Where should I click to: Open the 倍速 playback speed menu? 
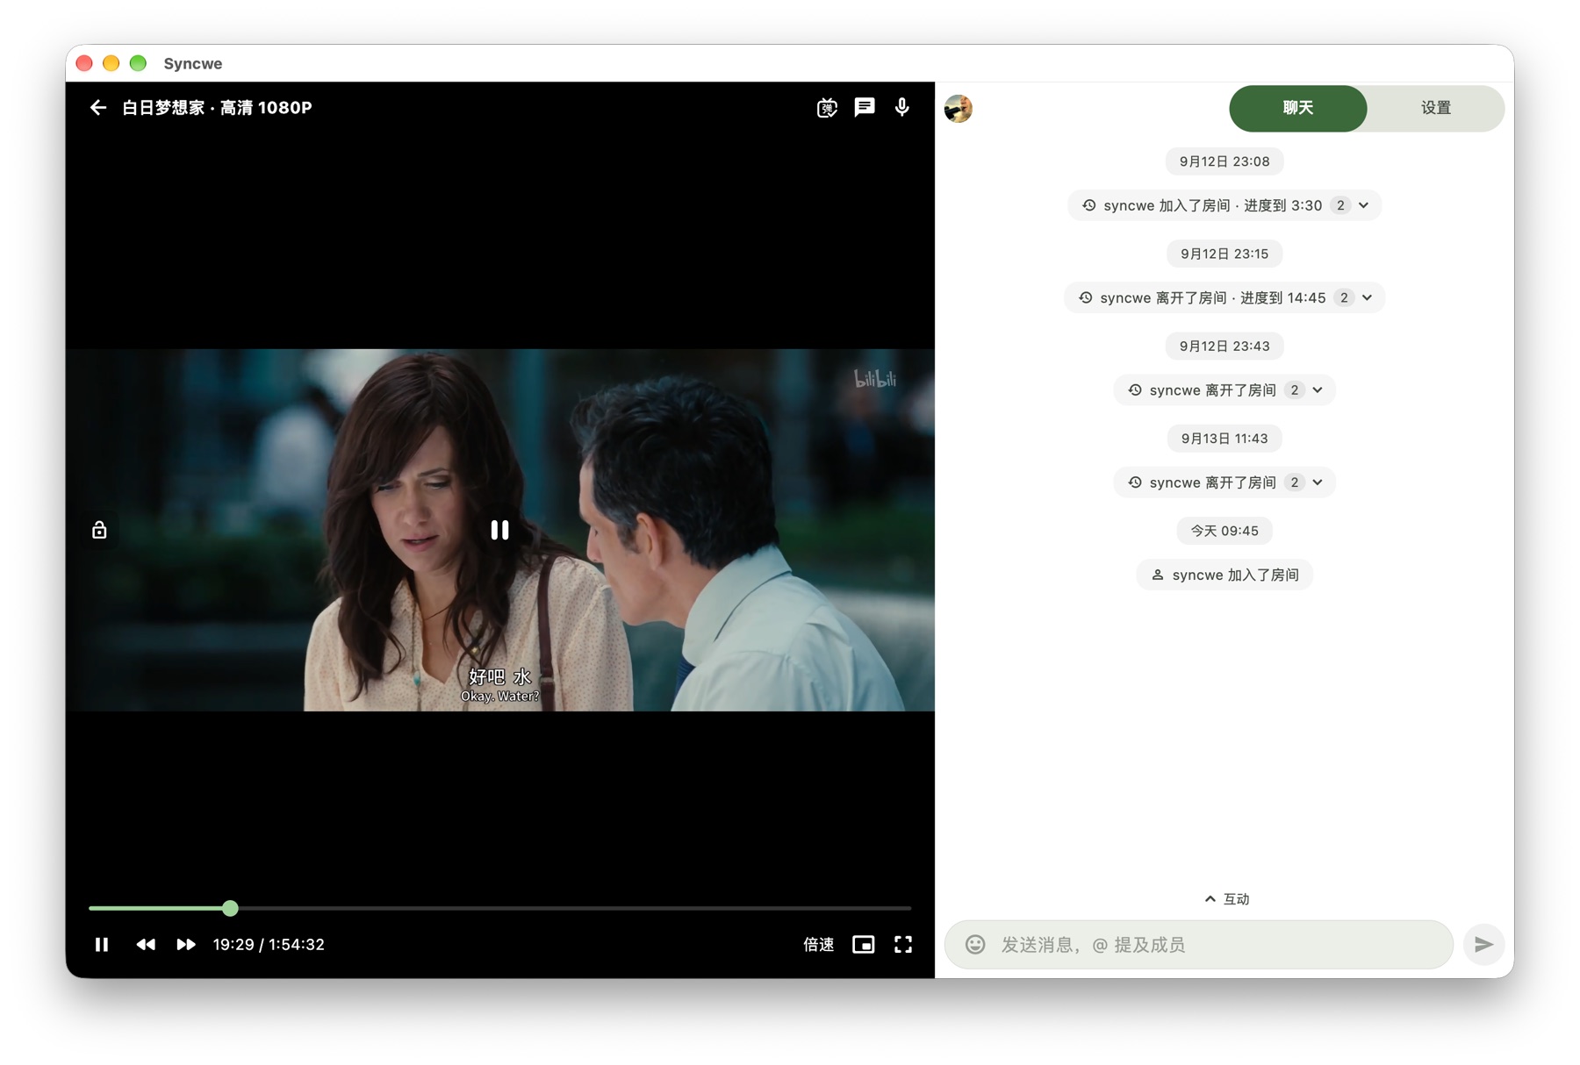[x=818, y=944]
